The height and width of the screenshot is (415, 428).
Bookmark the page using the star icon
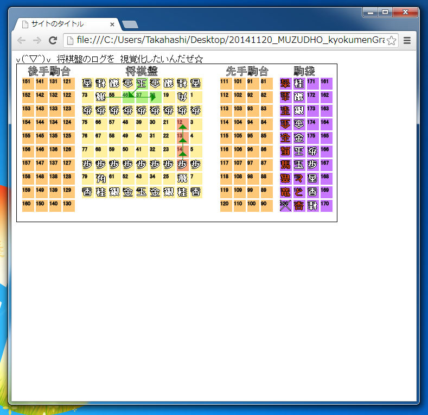pyautogui.click(x=392, y=40)
